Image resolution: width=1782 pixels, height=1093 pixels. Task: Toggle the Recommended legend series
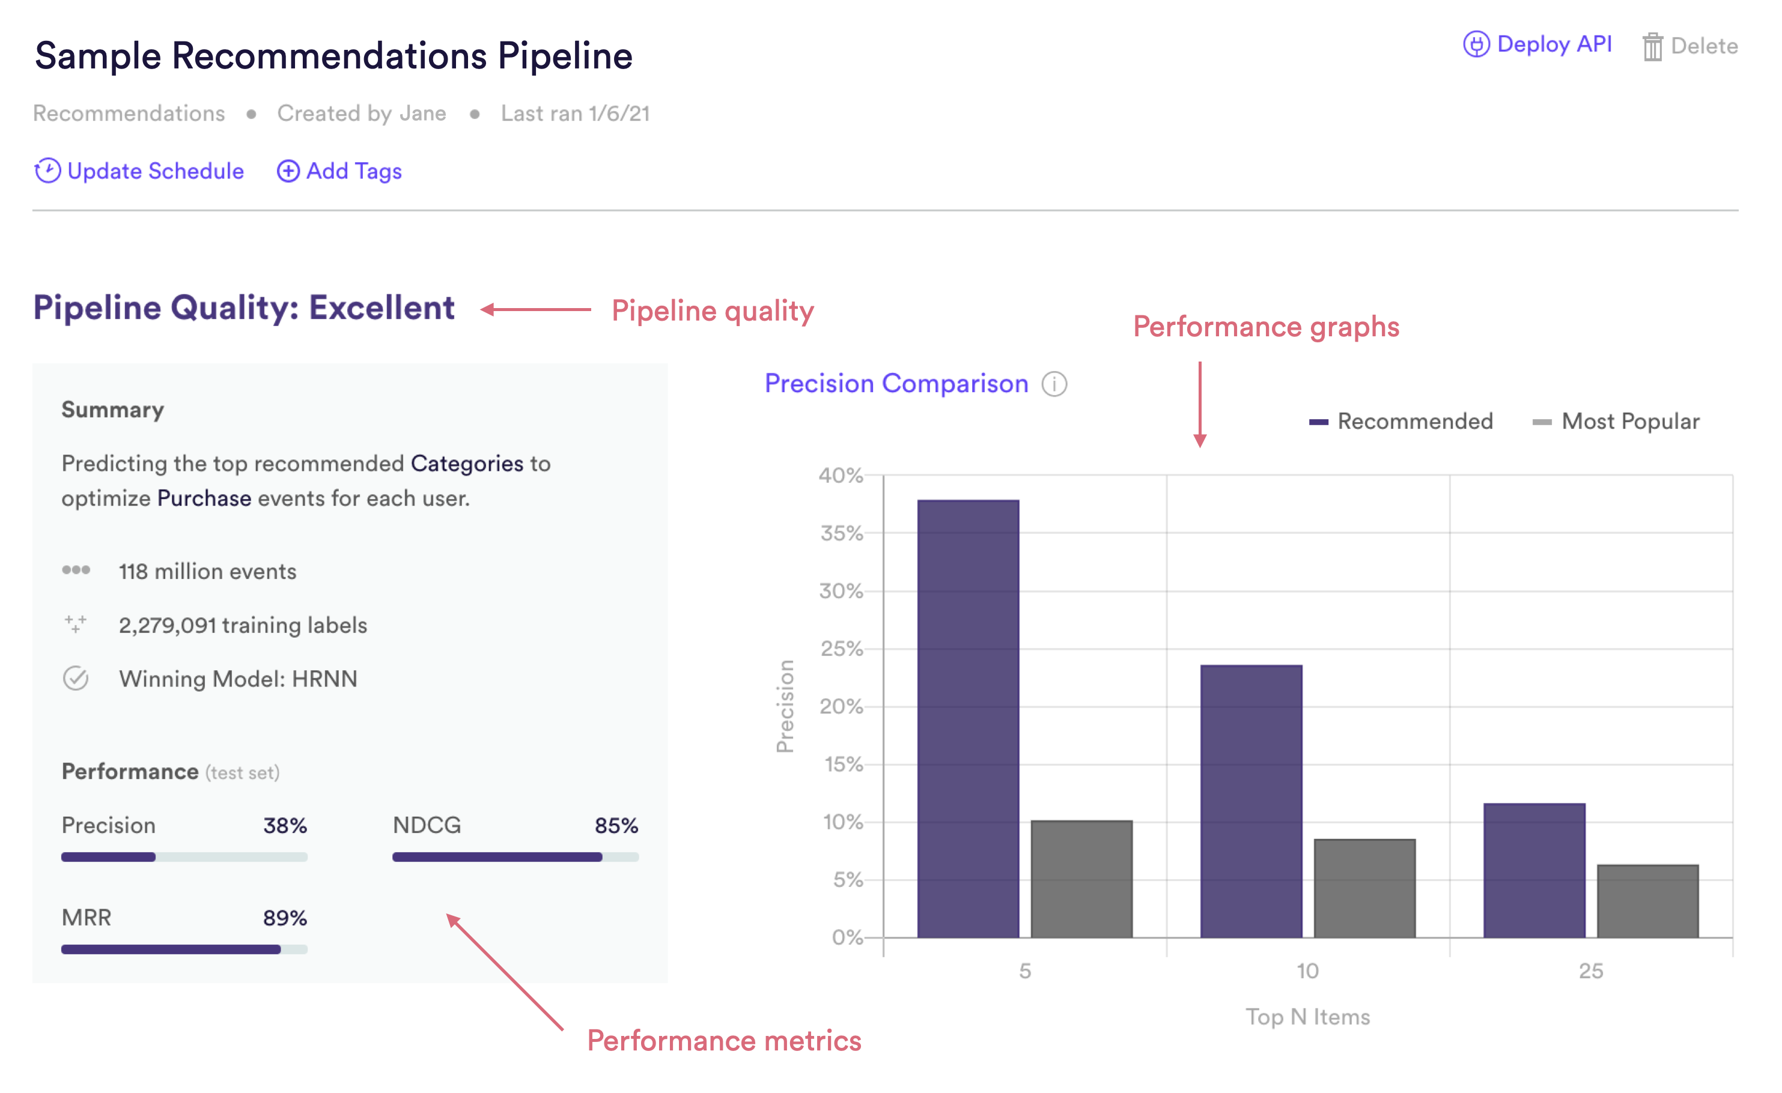coord(1401,422)
